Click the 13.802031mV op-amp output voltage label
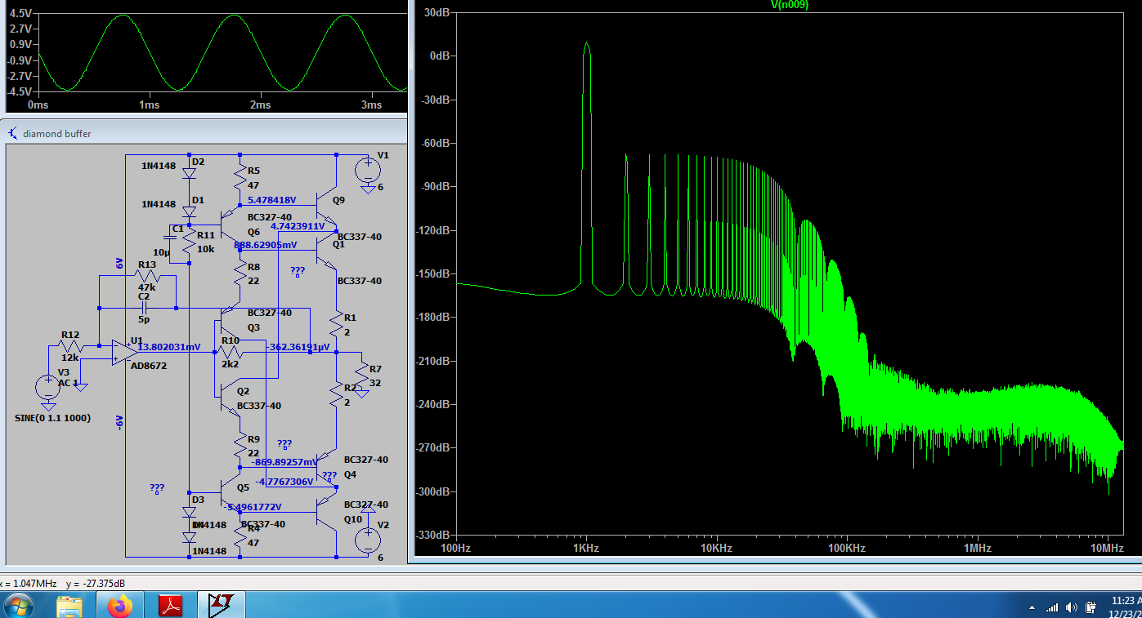Image resolution: width=1142 pixels, height=618 pixels. pyautogui.click(x=169, y=347)
